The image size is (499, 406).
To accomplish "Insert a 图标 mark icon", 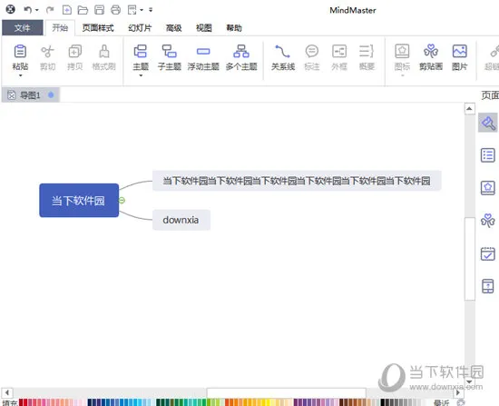I will (402, 57).
